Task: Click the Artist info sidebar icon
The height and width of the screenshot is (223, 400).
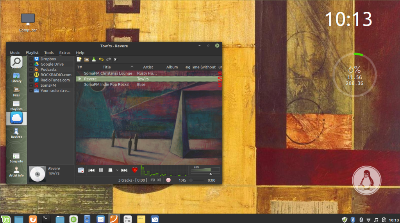Action: 16,171
